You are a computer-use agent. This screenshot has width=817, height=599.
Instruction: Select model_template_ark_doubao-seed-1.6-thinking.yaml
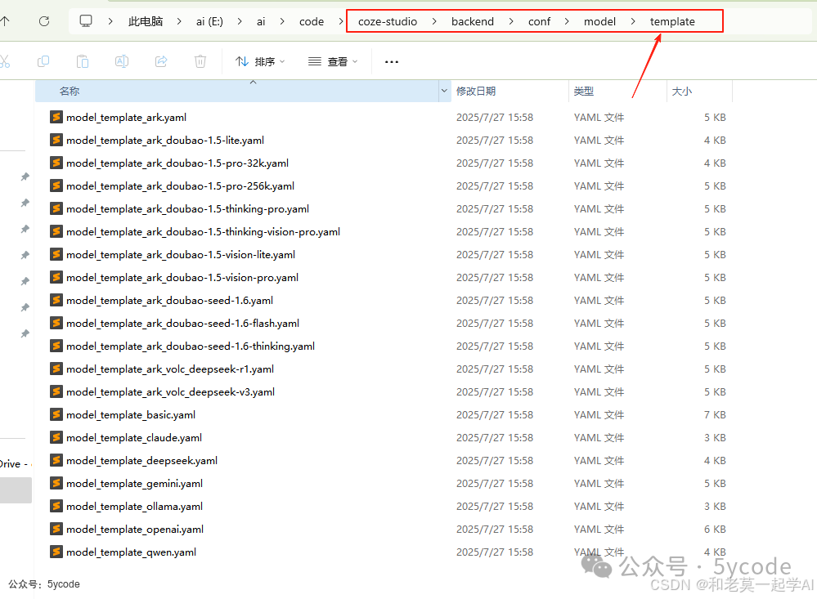[191, 346]
